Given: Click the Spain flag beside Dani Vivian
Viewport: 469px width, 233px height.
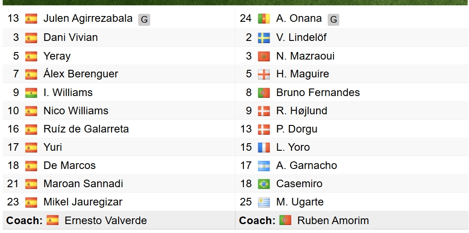Looking at the screenshot, I should pyautogui.click(x=31, y=38).
